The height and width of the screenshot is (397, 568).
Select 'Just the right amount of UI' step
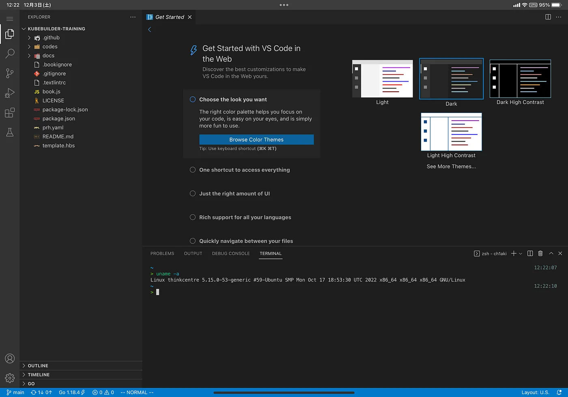coord(234,194)
